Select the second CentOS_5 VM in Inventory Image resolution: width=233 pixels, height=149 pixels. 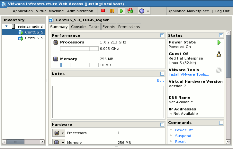(23, 38)
